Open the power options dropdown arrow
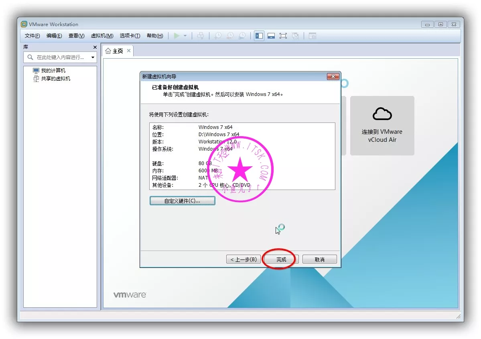 (x=185, y=36)
